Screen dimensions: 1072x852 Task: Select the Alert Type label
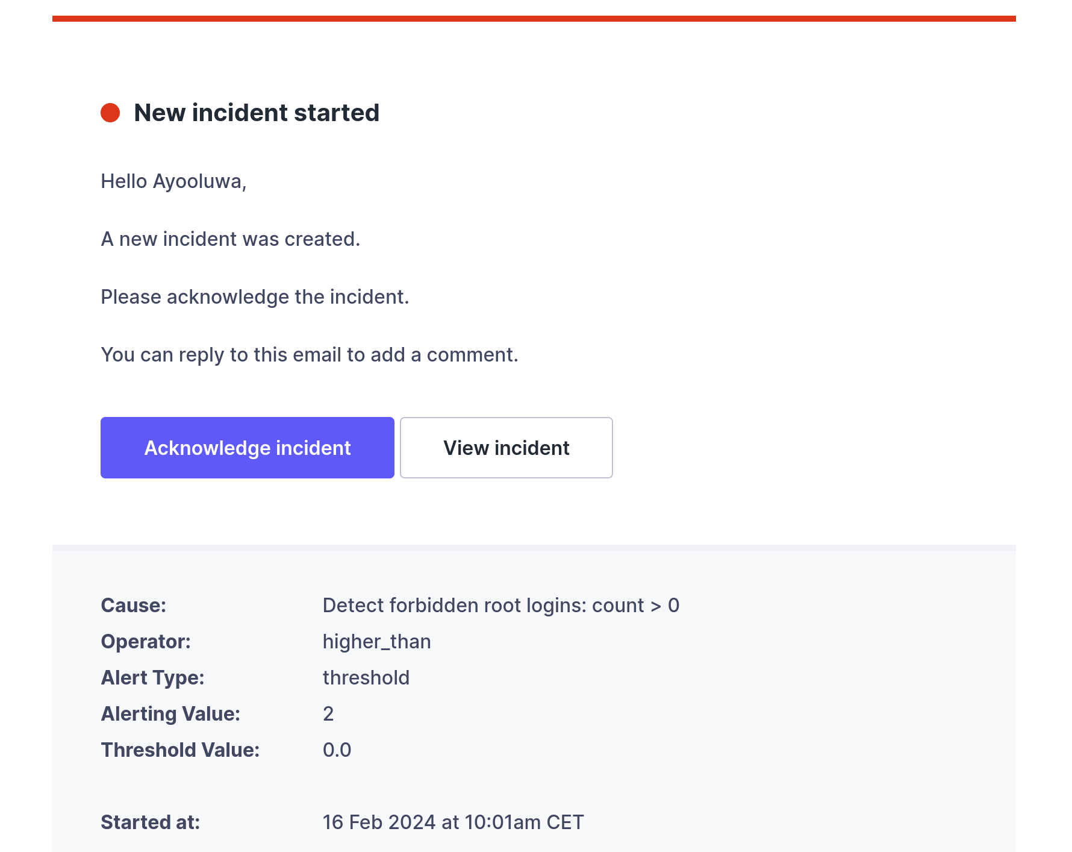click(x=153, y=678)
